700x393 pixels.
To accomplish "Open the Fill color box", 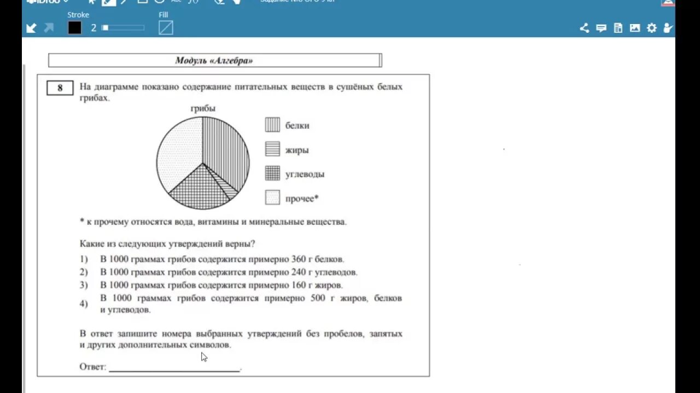I will 166,28.
